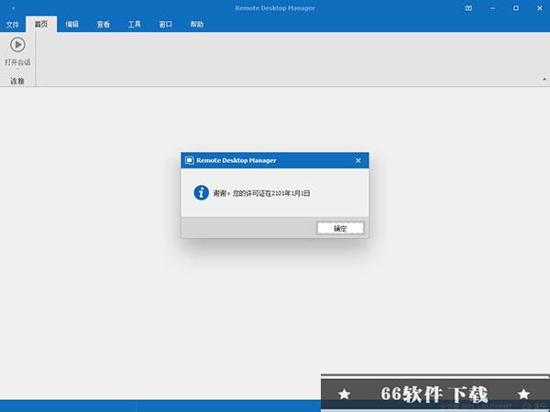Maximize the main window

pos(516,8)
